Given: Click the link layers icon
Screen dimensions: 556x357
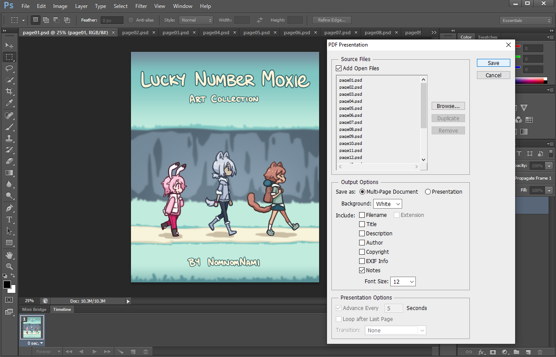Looking at the screenshot, I should click(x=469, y=352).
